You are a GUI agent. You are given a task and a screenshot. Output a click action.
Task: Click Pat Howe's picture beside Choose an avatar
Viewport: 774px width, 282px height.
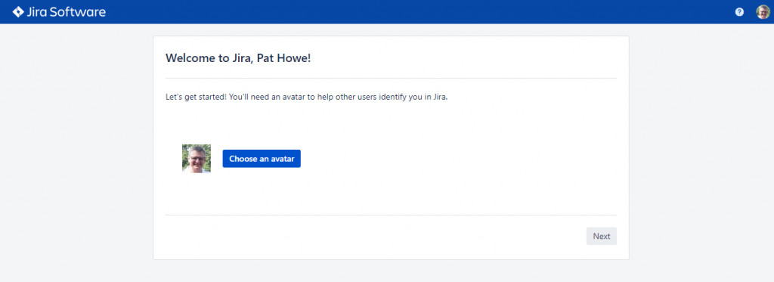[197, 159]
